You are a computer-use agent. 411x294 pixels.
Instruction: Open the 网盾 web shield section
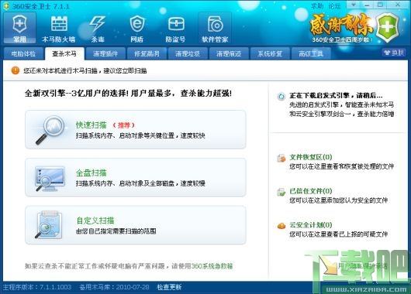point(136,28)
